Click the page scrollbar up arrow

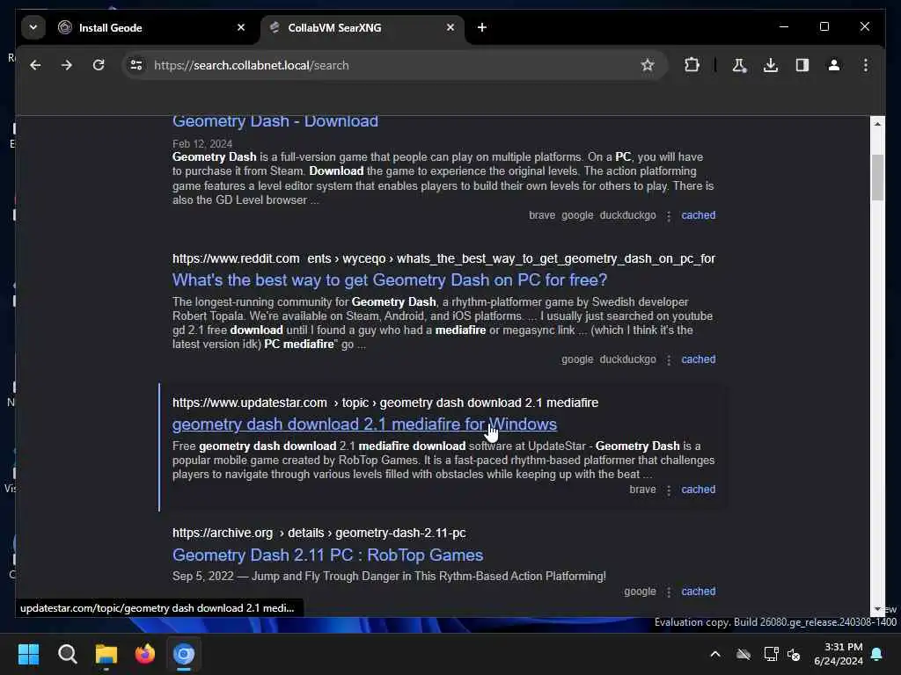pyautogui.click(x=877, y=124)
